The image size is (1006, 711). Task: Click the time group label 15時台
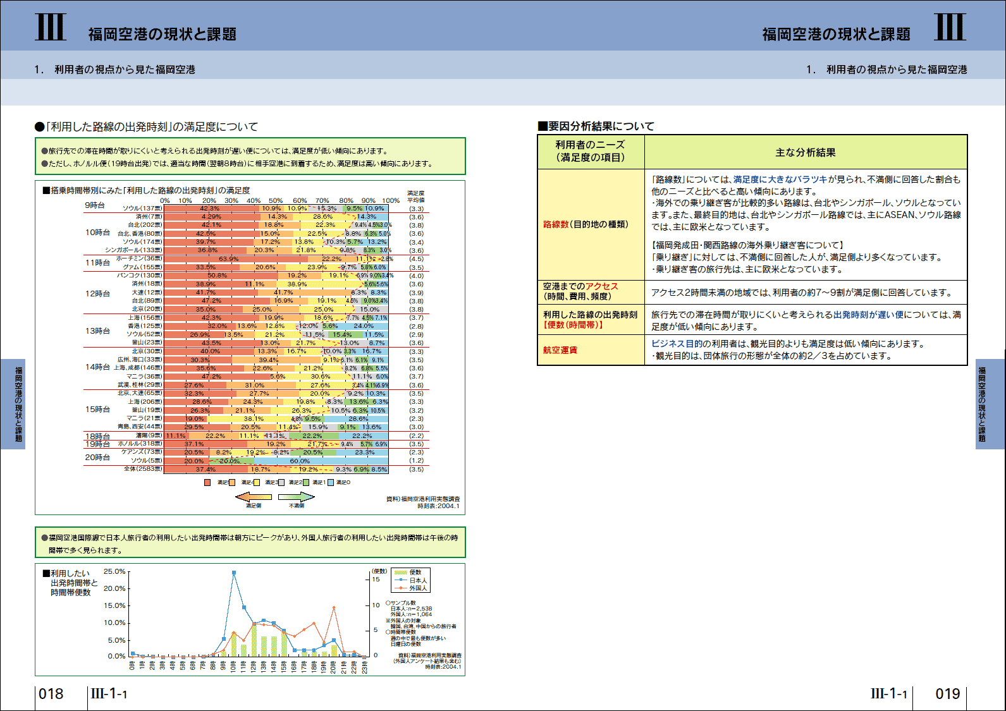(x=98, y=410)
